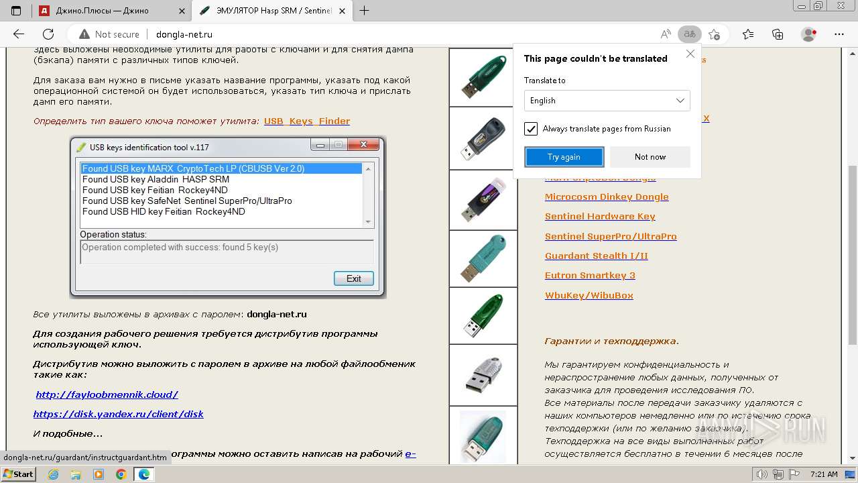Click the Try again button
This screenshot has width=858, height=483.
tap(564, 157)
